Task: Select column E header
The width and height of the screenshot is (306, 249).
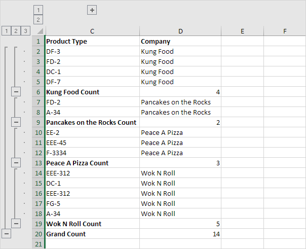Action: pyautogui.click(x=242, y=31)
